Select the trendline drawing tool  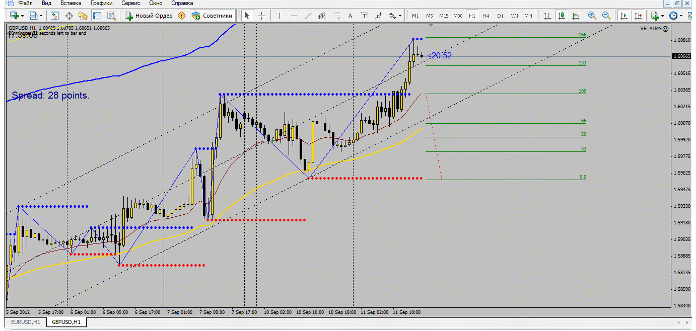pos(308,16)
